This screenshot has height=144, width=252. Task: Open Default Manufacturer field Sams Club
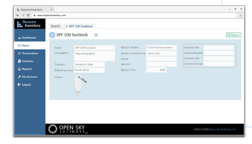tap(161, 53)
